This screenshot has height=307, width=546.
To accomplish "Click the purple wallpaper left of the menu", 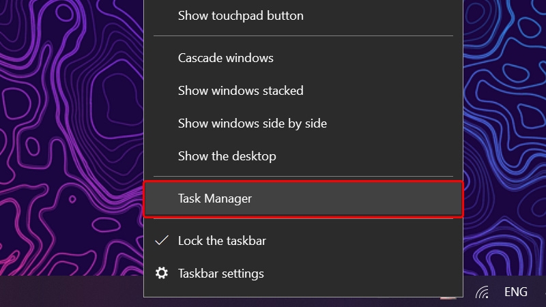I will tap(72, 138).
